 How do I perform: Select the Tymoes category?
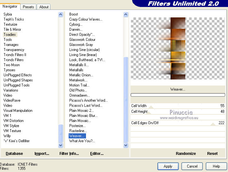[x=9, y=70]
